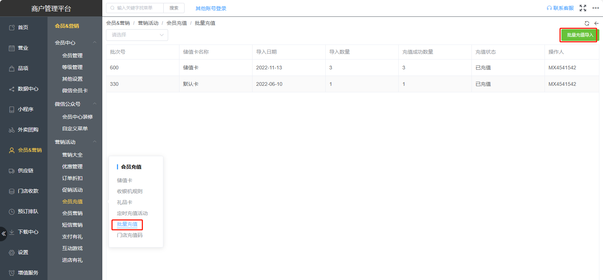Open 等级管理 submenu item
This screenshot has width=603, height=280.
point(72,67)
